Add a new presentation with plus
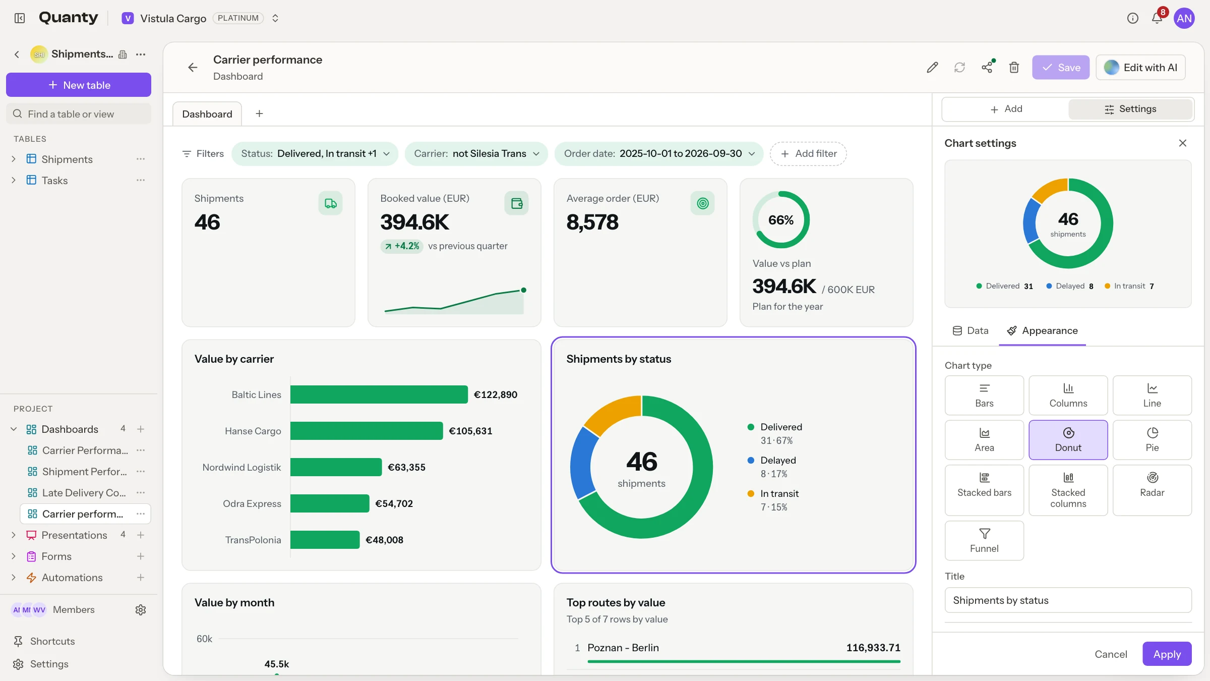The image size is (1210, 681). click(141, 535)
